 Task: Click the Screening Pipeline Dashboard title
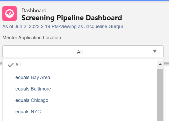(72, 18)
